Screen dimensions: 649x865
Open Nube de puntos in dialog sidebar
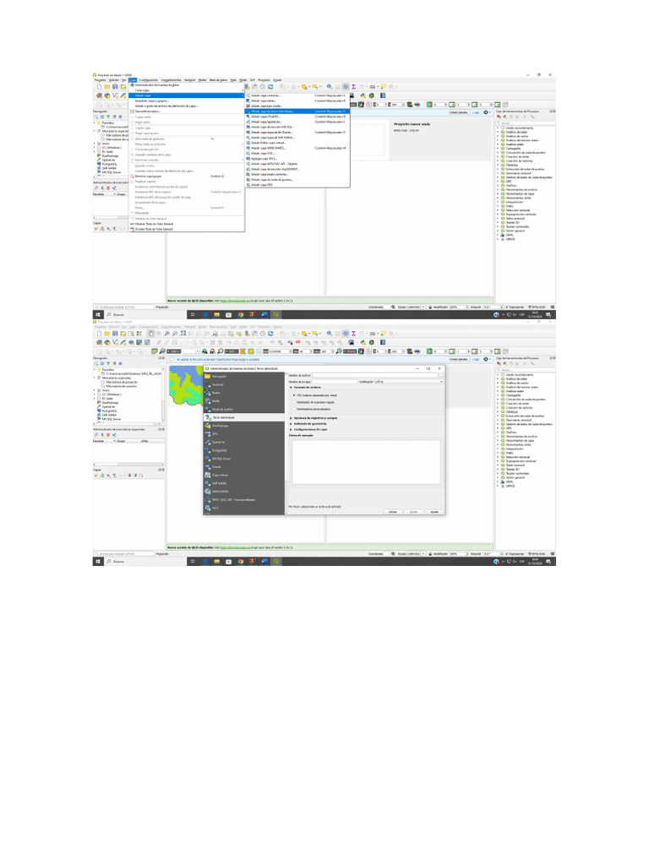coord(244,410)
